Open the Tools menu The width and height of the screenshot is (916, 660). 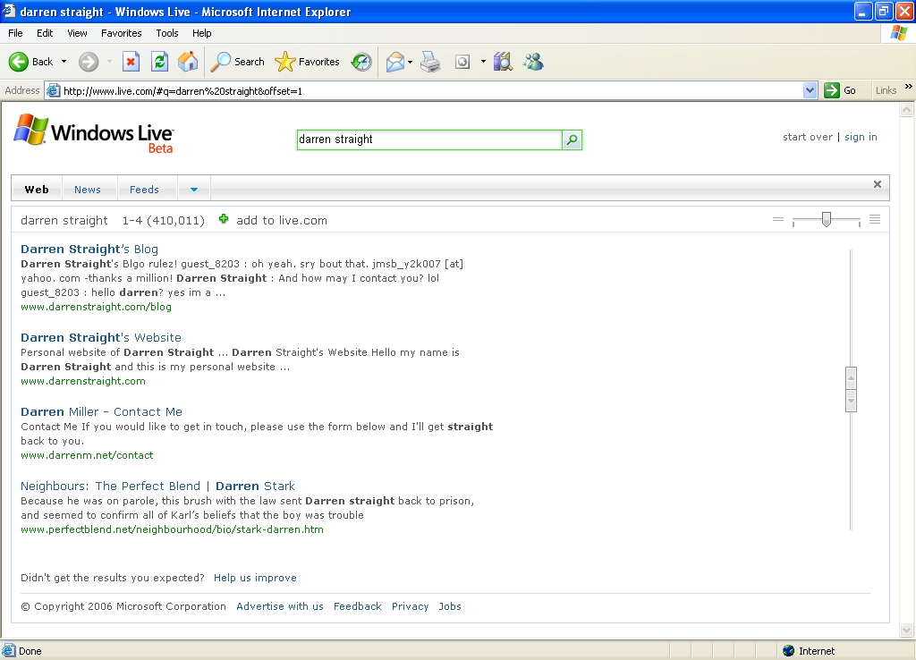[167, 33]
